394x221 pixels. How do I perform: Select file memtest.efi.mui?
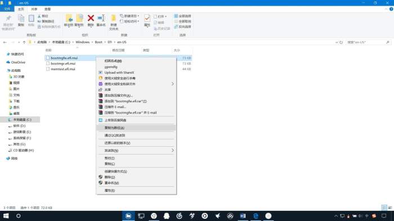click(63, 69)
